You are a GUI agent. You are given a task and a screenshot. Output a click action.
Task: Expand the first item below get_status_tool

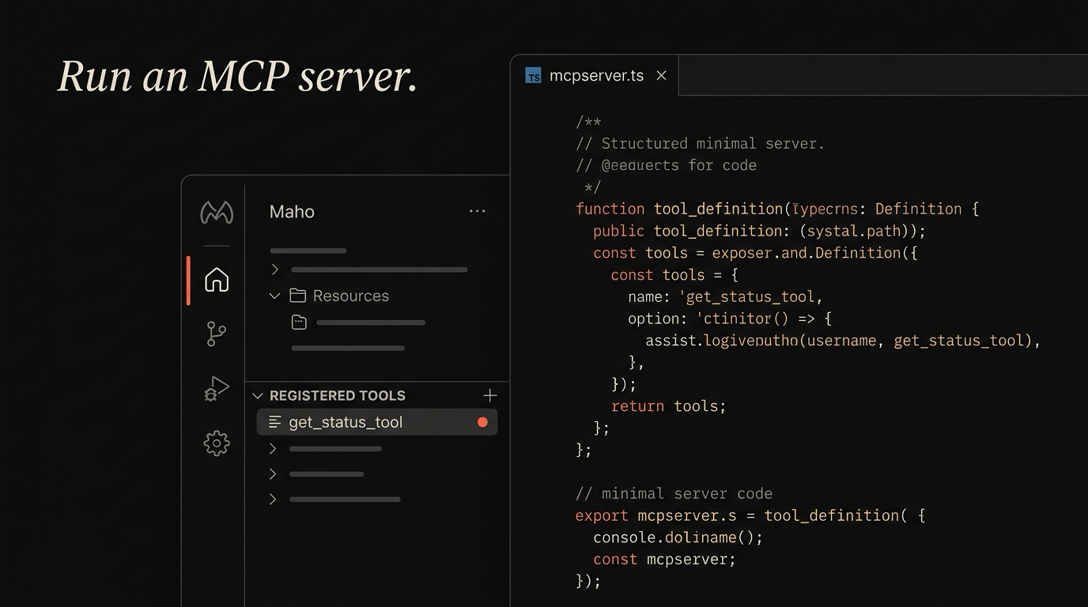tap(273, 449)
